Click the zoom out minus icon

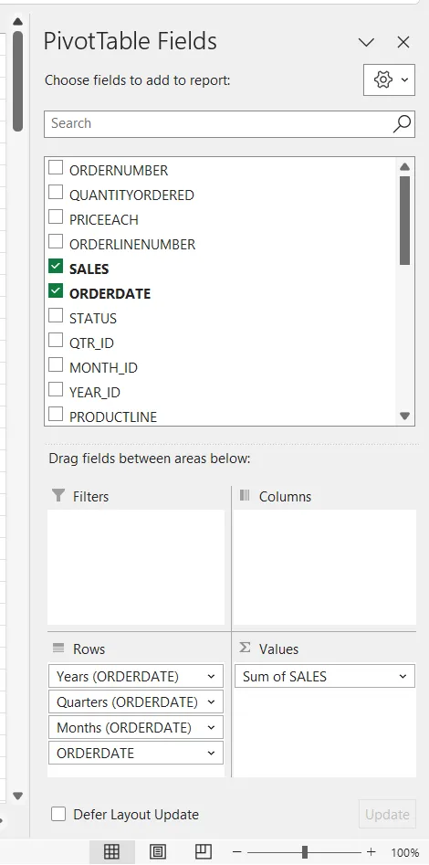point(237,852)
